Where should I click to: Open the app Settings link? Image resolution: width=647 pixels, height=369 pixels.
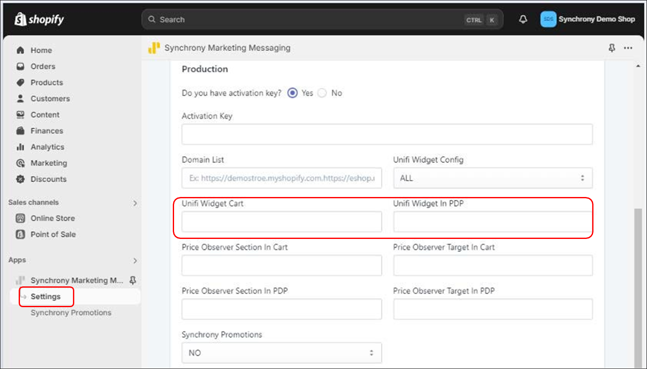tap(45, 297)
